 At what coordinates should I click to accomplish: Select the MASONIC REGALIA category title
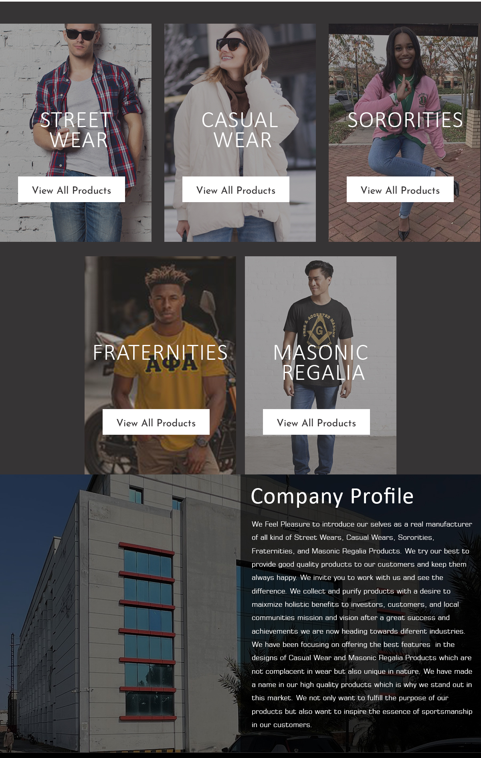tap(321, 363)
